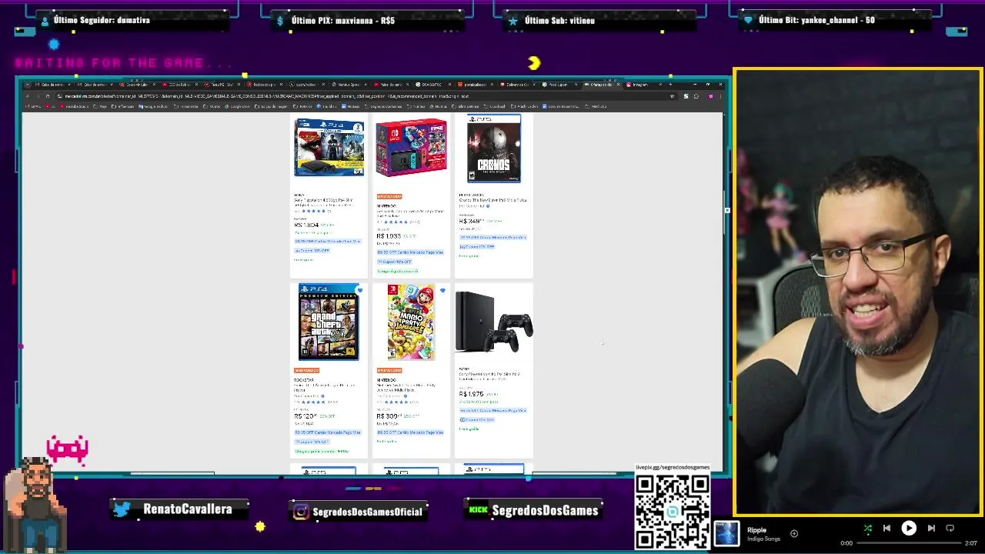Screen dimensions: 985x554
Task: Open the Ripple song title
Action: [756, 530]
